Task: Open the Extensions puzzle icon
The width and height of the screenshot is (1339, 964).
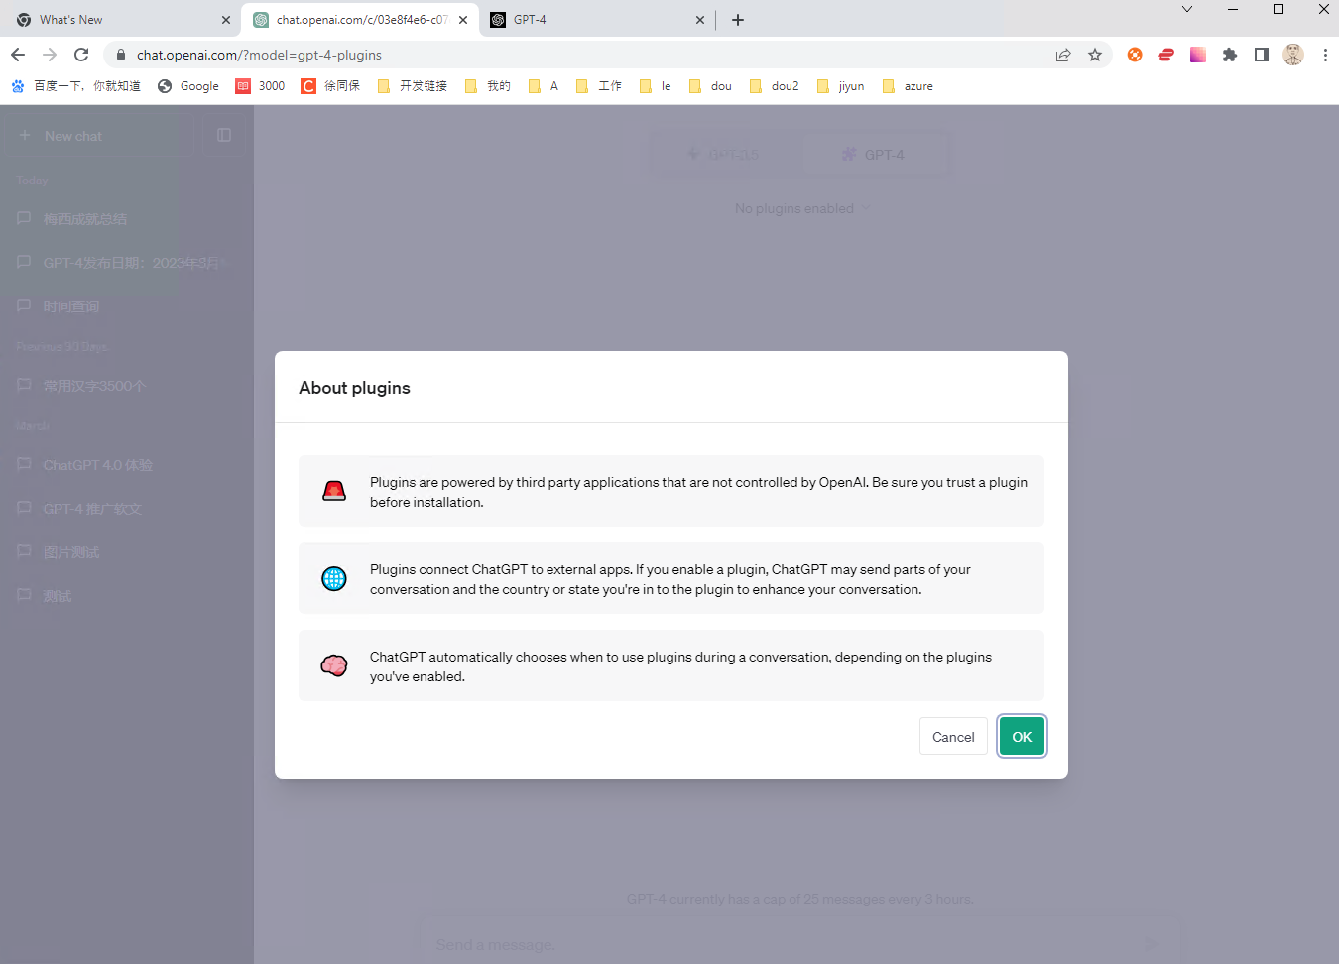Action: (x=1230, y=55)
